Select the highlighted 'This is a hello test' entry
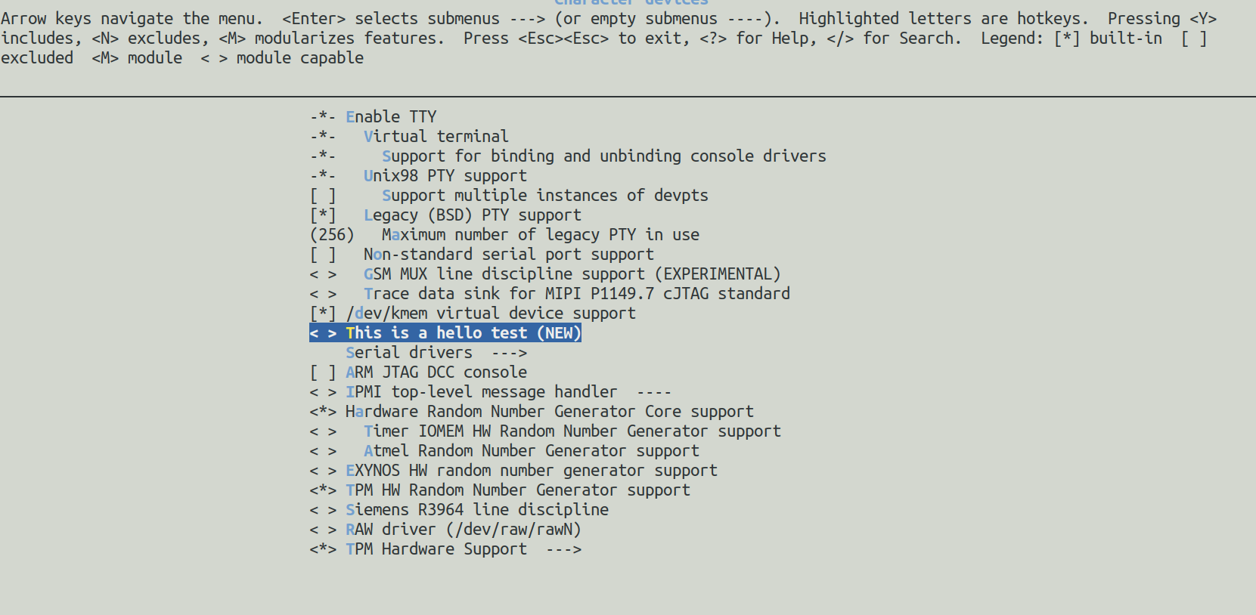 click(445, 333)
